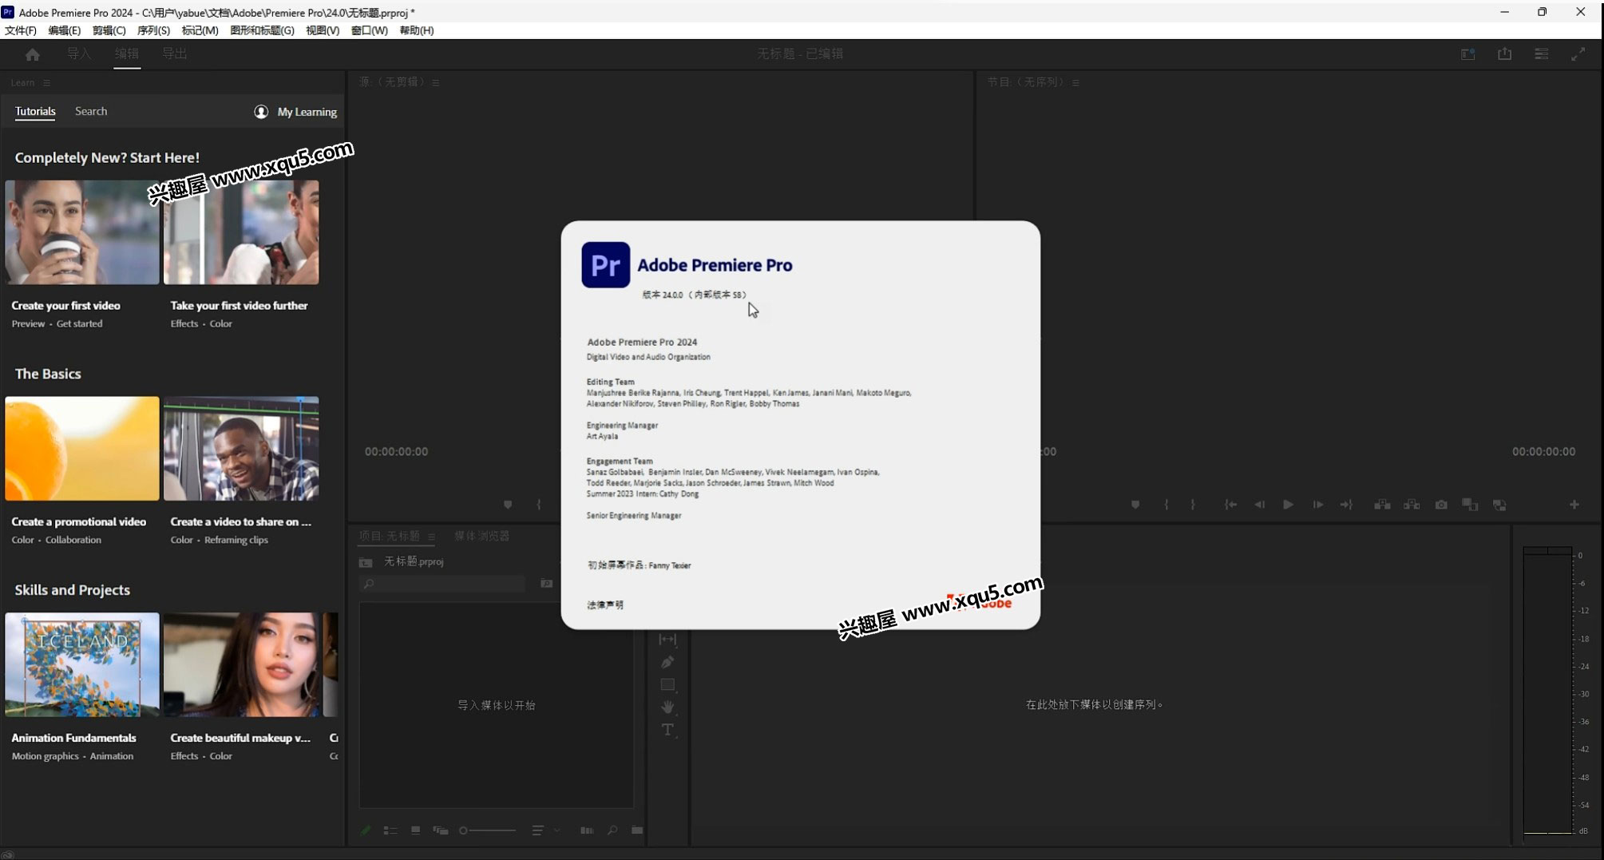Create a New Bin with folder icon
The width and height of the screenshot is (1604, 860).
[x=637, y=830]
